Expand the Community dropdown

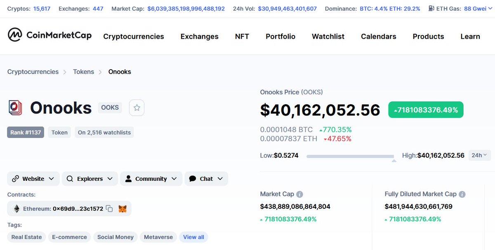coord(151,179)
